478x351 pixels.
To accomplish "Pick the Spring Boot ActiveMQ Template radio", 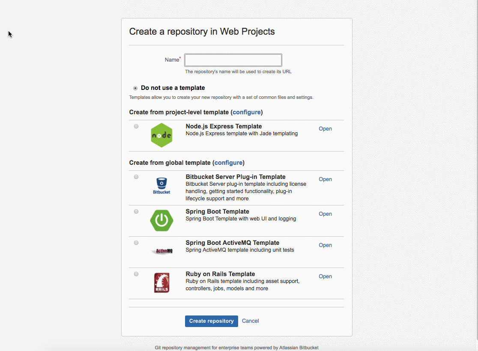I will pos(136,243).
